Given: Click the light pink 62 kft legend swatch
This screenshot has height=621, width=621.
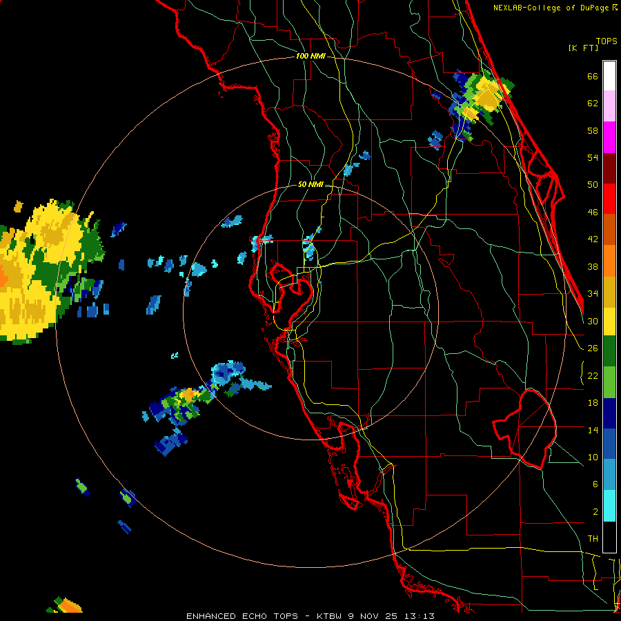Looking at the screenshot, I should pos(609,106).
